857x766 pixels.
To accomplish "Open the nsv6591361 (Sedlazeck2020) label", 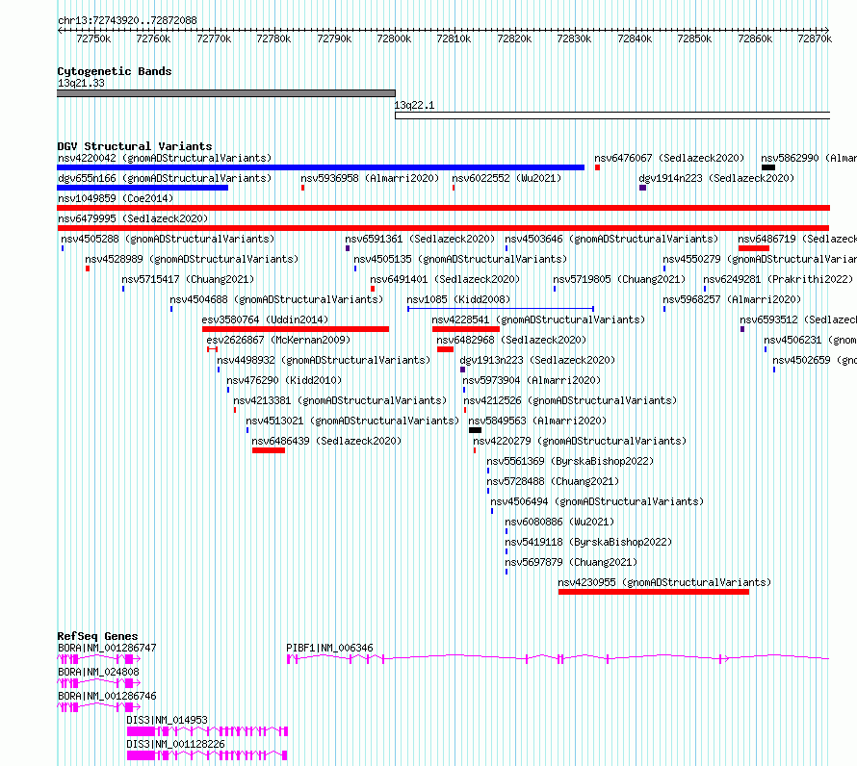I will (x=420, y=239).
